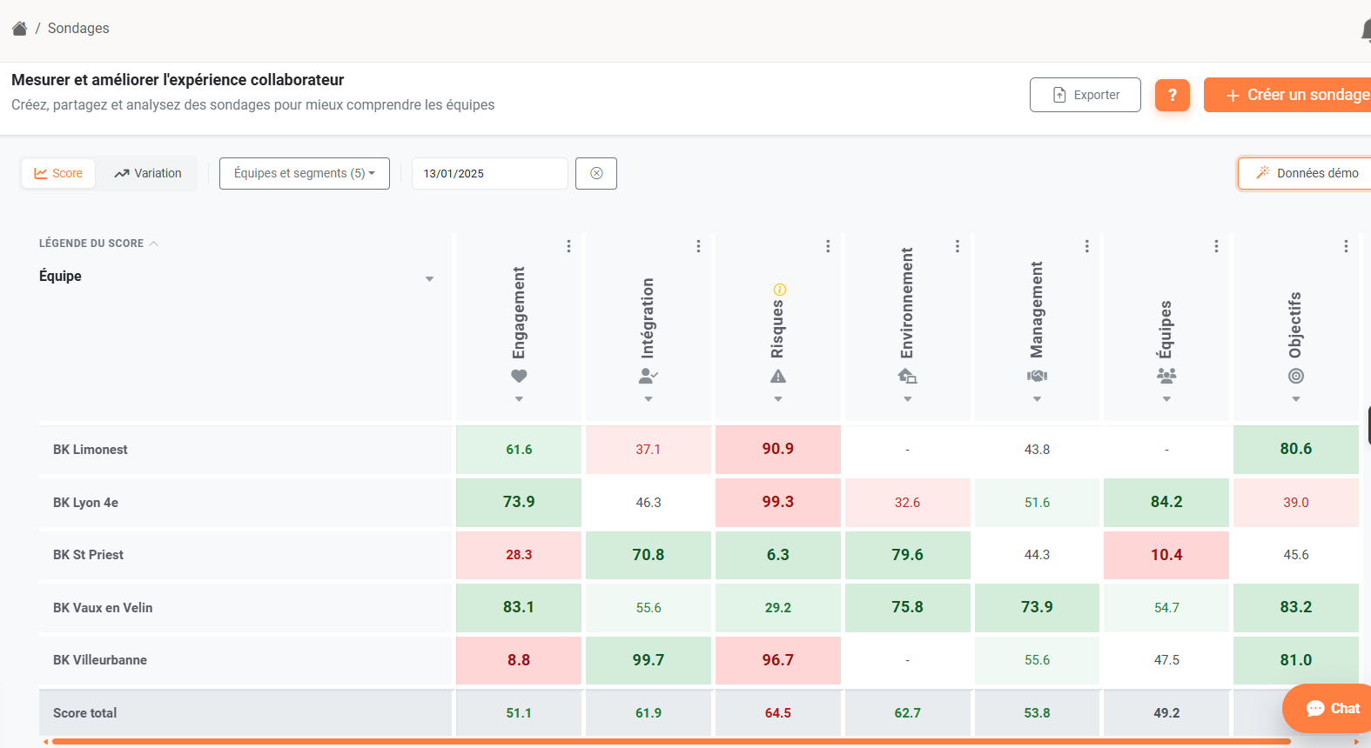
Task: Click the Objectifs target icon
Action: 1296,376
